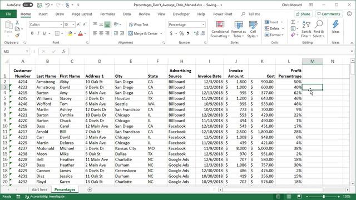Click Accessibility: Investigate in status bar
The width and height of the screenshot is (356, 200).
(x=44, y=197)
